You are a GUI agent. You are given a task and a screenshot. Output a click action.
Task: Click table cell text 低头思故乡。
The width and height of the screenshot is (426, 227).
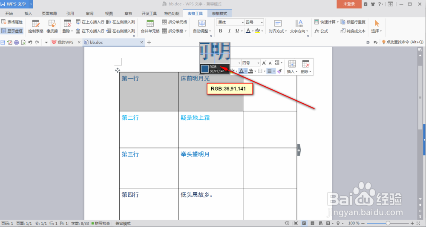click(x=197, y=194)
